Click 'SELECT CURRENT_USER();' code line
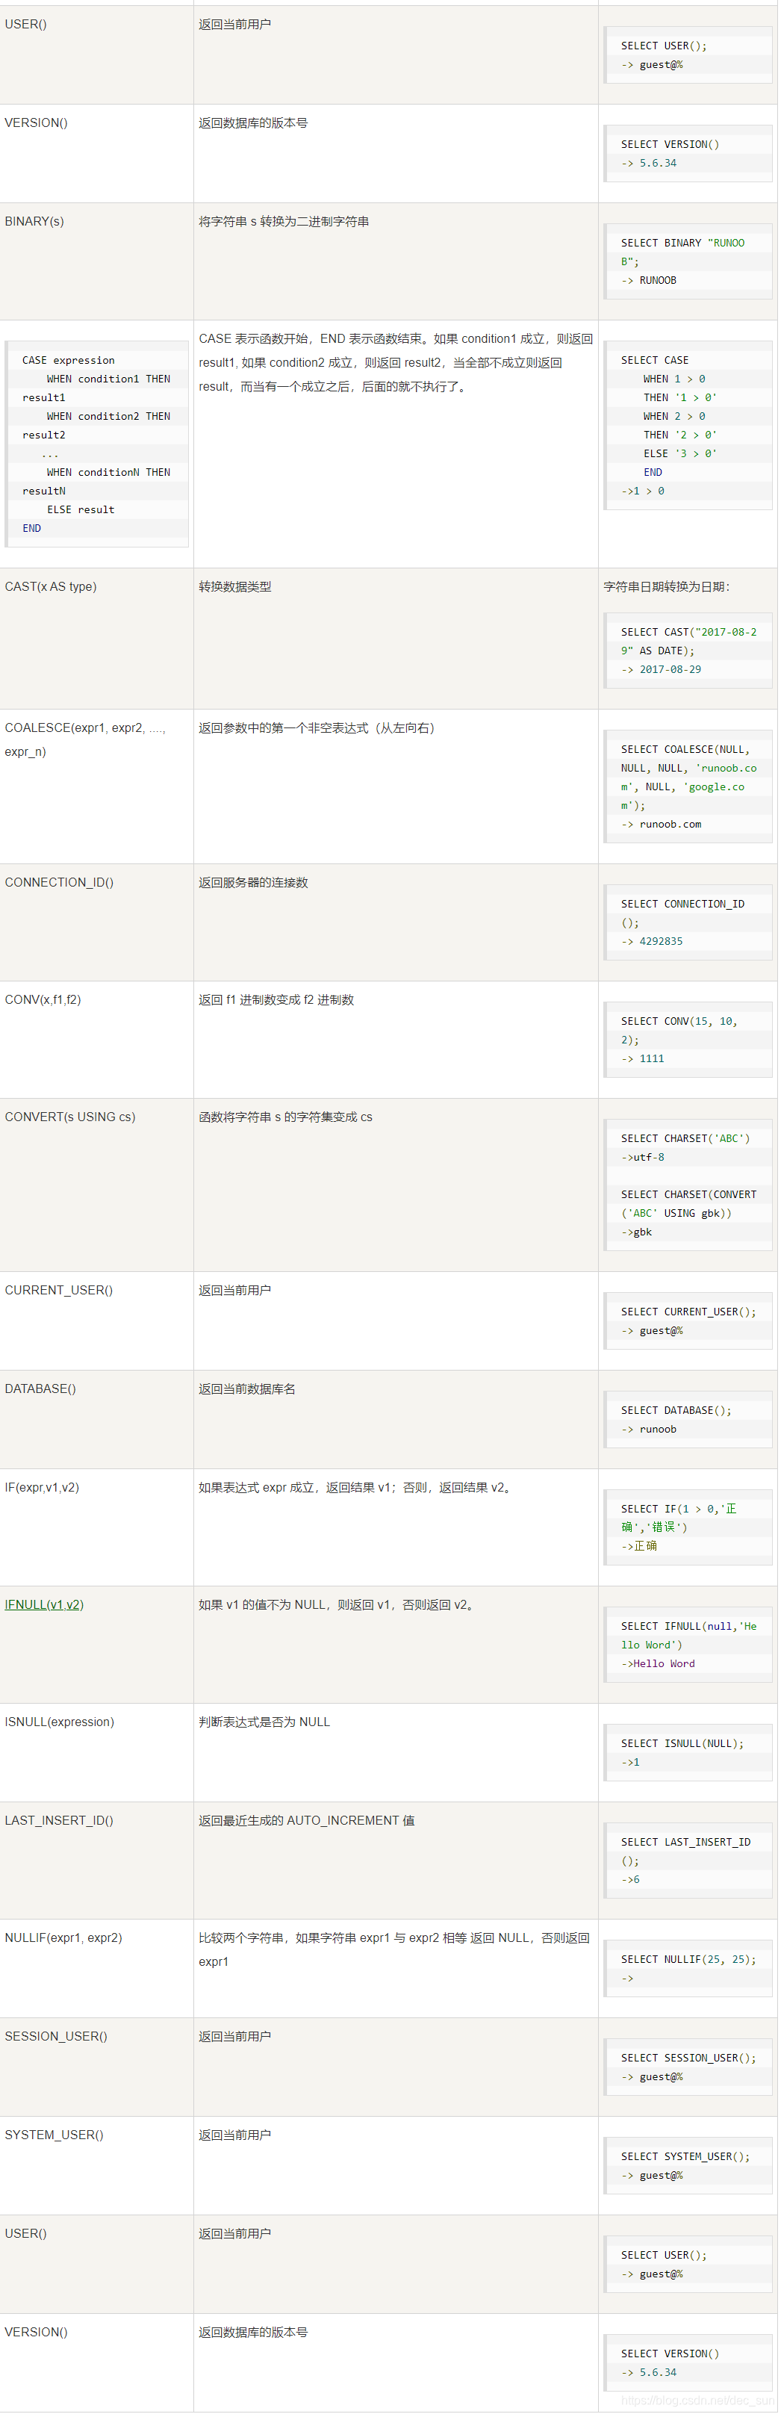 (688, 1311)
